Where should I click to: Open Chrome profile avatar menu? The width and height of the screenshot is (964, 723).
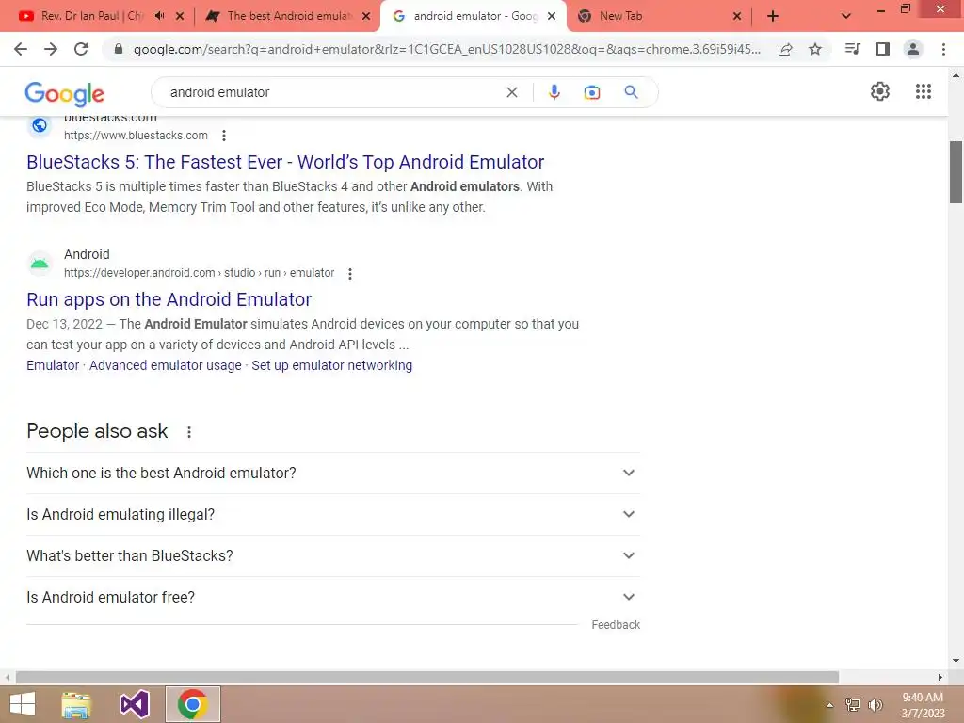tap(913, 49)
